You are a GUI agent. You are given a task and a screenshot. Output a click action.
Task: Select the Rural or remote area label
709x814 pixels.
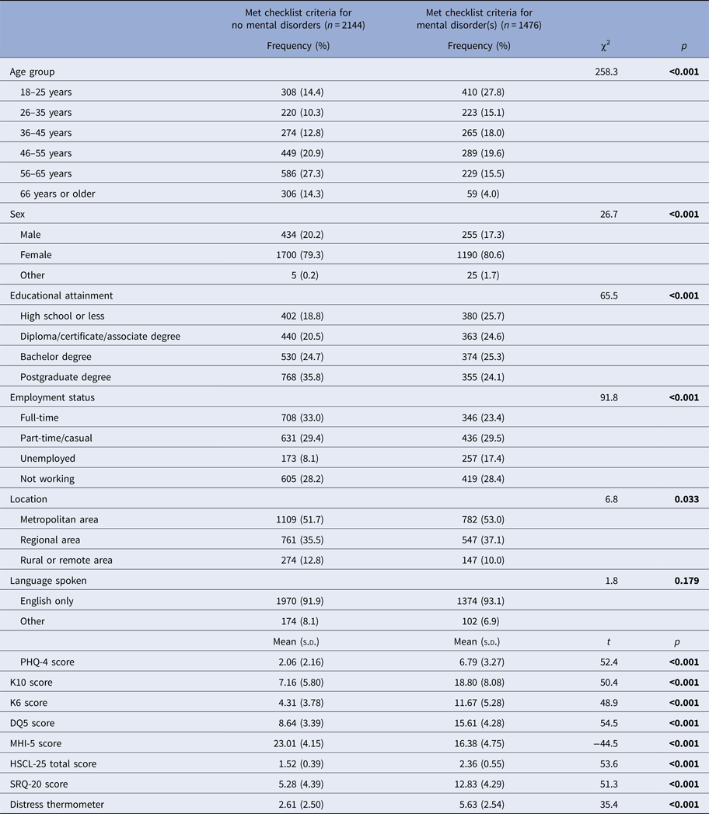point(66,561)
